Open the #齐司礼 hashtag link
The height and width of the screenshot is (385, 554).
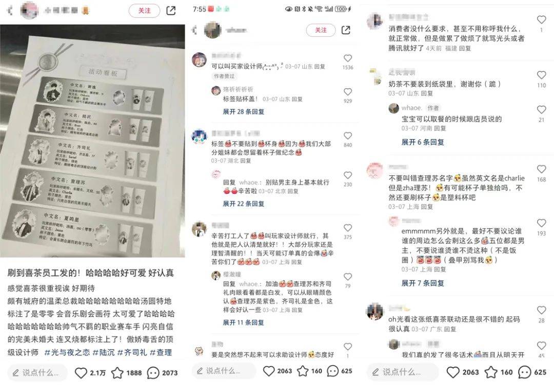(132, 352)
